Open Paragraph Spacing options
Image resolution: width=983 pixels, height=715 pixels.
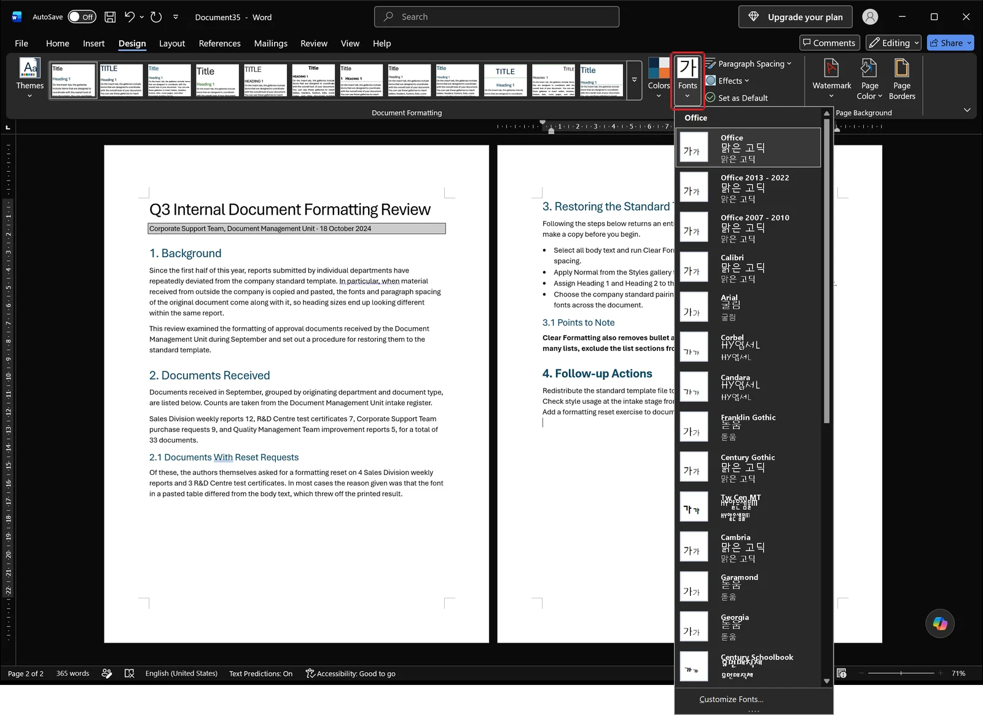point(749,64)
